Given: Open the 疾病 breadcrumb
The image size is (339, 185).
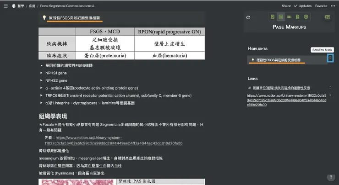Looking at the screenshot, I should pyautogui.click(x=32, y=6).
